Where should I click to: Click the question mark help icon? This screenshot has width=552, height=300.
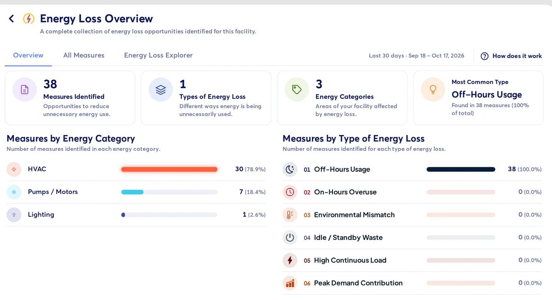[x=484, y=56]
